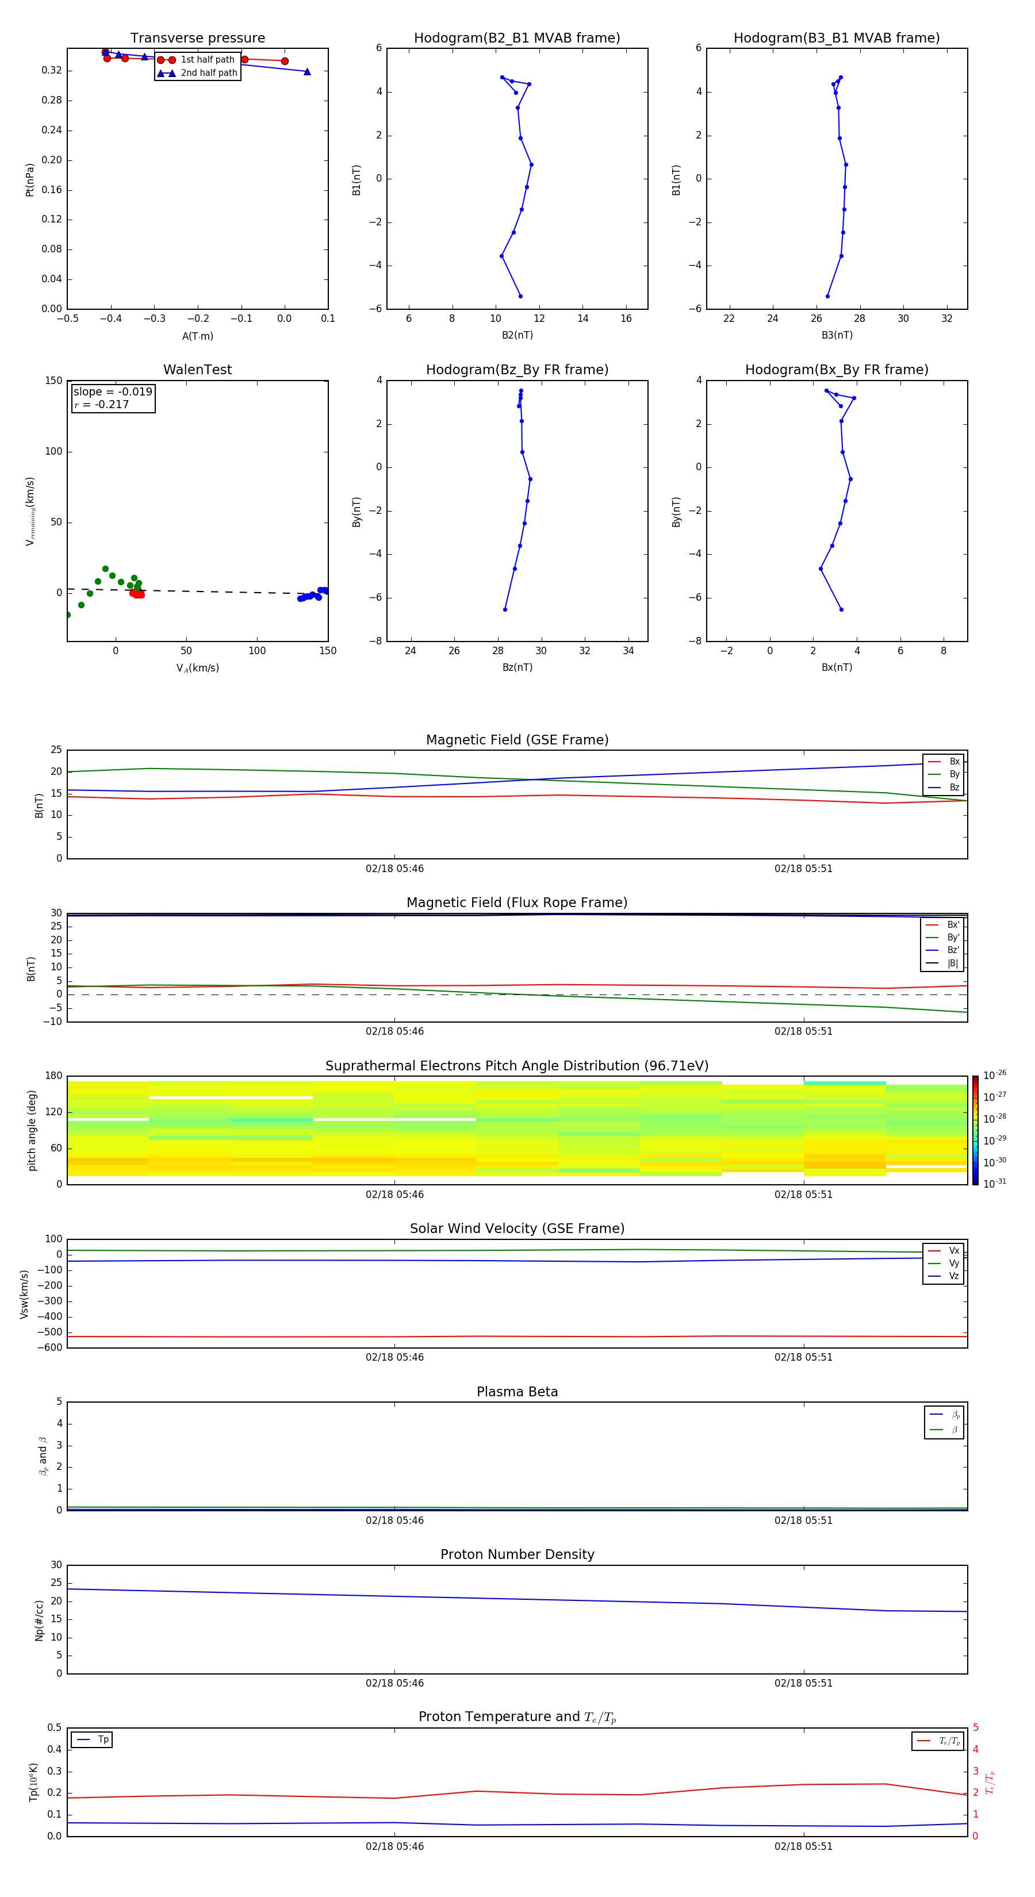
Task: Click the 'Np(#/cc)' axis label
Action: tap(39, 1619)
